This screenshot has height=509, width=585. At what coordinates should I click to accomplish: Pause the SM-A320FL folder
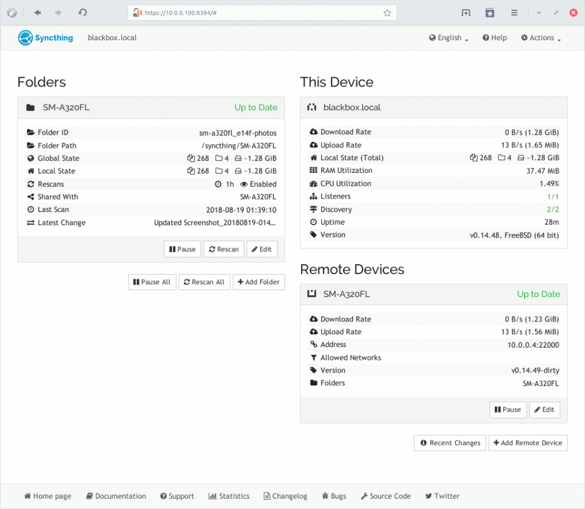[182, 249]
